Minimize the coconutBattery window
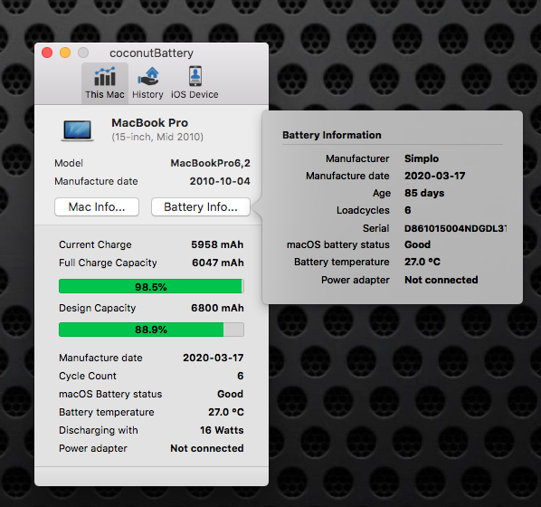 65,53
